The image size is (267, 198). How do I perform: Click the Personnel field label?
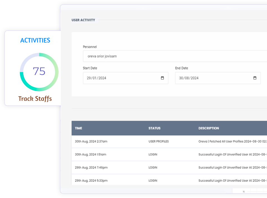(x=90, y=47)
